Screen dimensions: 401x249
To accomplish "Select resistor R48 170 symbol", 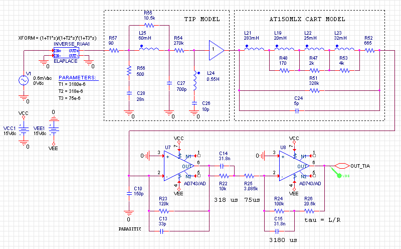I will [x=284, y=70].
